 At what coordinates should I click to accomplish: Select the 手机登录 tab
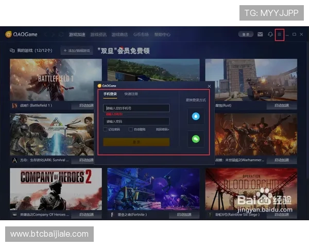click(x=110, y=94)
